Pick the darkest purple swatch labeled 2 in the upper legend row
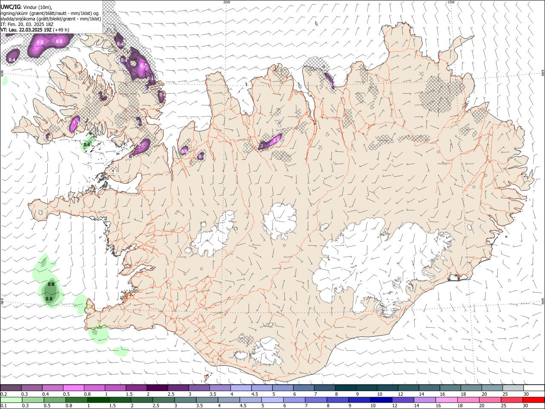Image resolution: width=545 pixels, height=409 pixels. point(157,388)
